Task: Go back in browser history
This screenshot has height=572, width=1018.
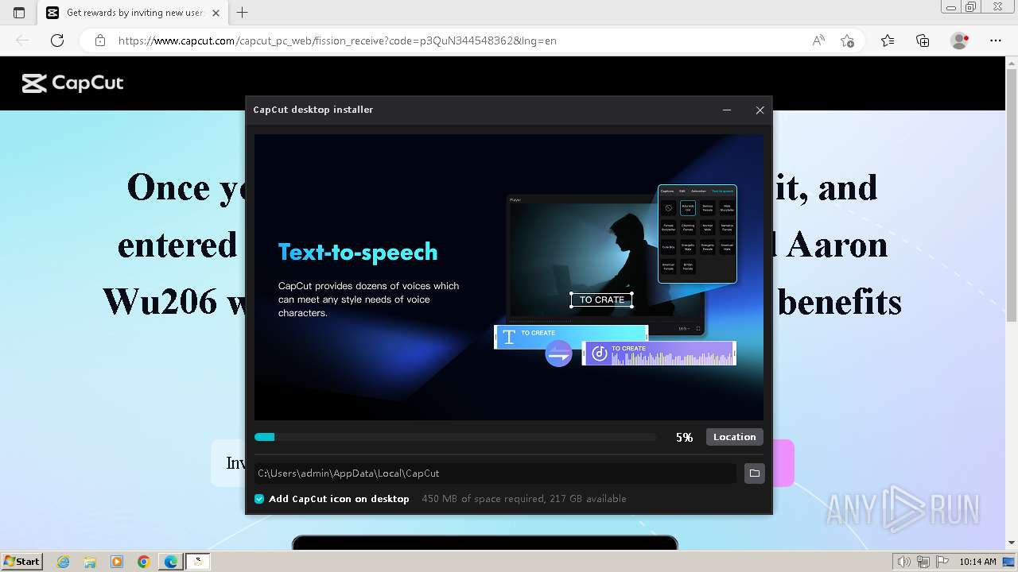Action: click(x=22, y=41)
